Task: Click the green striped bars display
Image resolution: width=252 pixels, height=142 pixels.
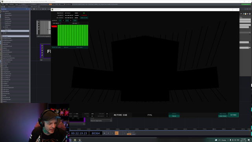Action: click(72, 35)
